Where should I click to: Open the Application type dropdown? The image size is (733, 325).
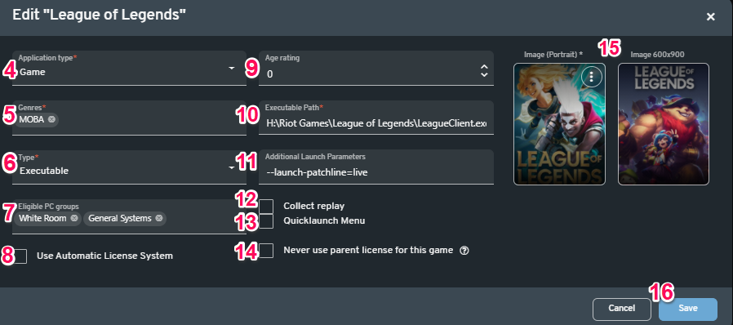pos(129,69)
